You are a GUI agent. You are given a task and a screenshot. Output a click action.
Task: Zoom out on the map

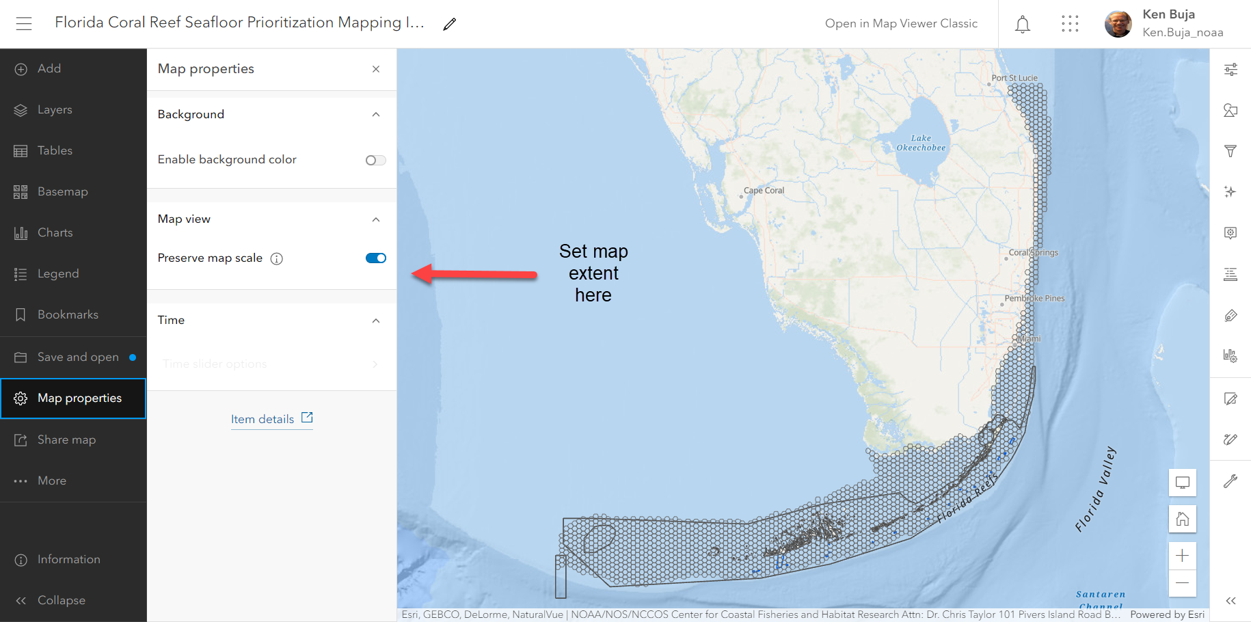pyautogui.click(x=1182, y=583)
